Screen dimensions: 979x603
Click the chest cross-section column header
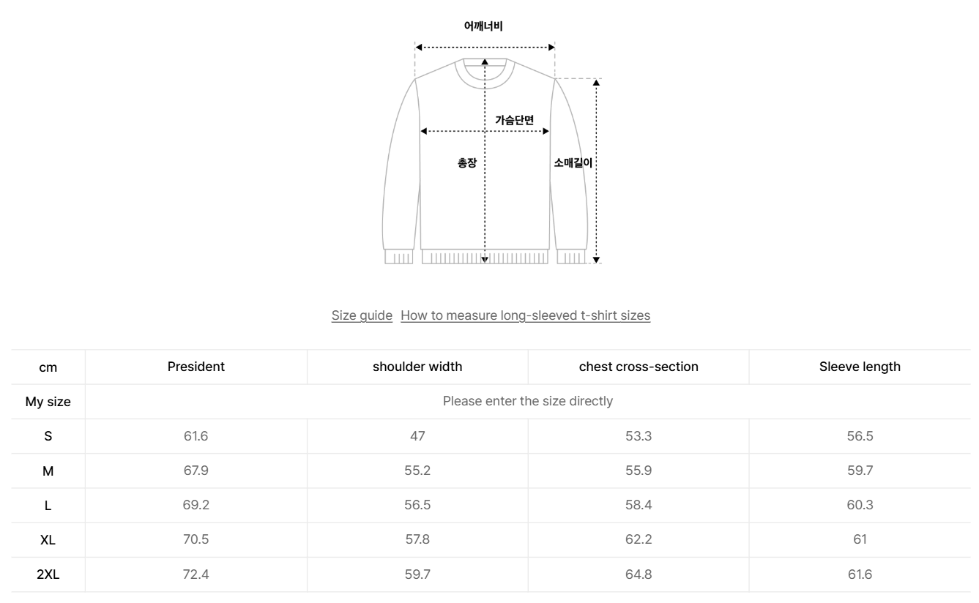click(638, 367)
